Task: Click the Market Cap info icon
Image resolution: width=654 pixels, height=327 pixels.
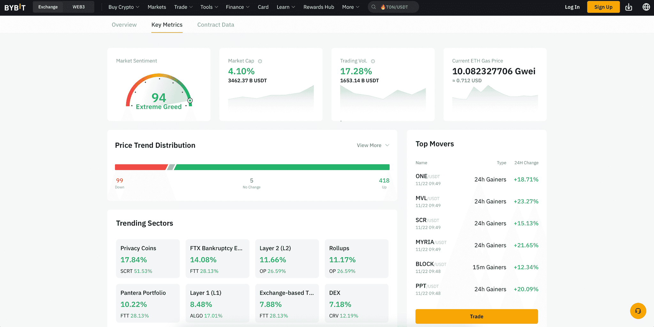Action: (x=260, y=61)
